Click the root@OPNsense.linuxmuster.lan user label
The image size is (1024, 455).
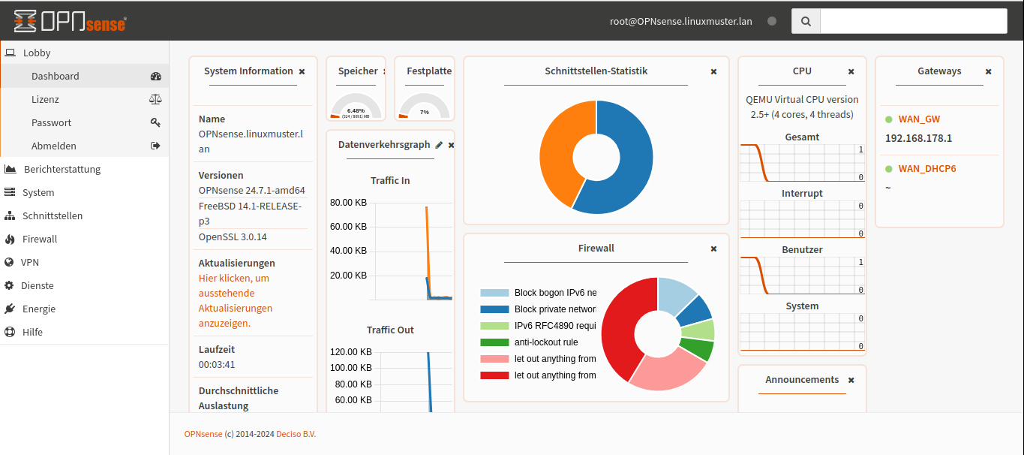coord(680,21)
